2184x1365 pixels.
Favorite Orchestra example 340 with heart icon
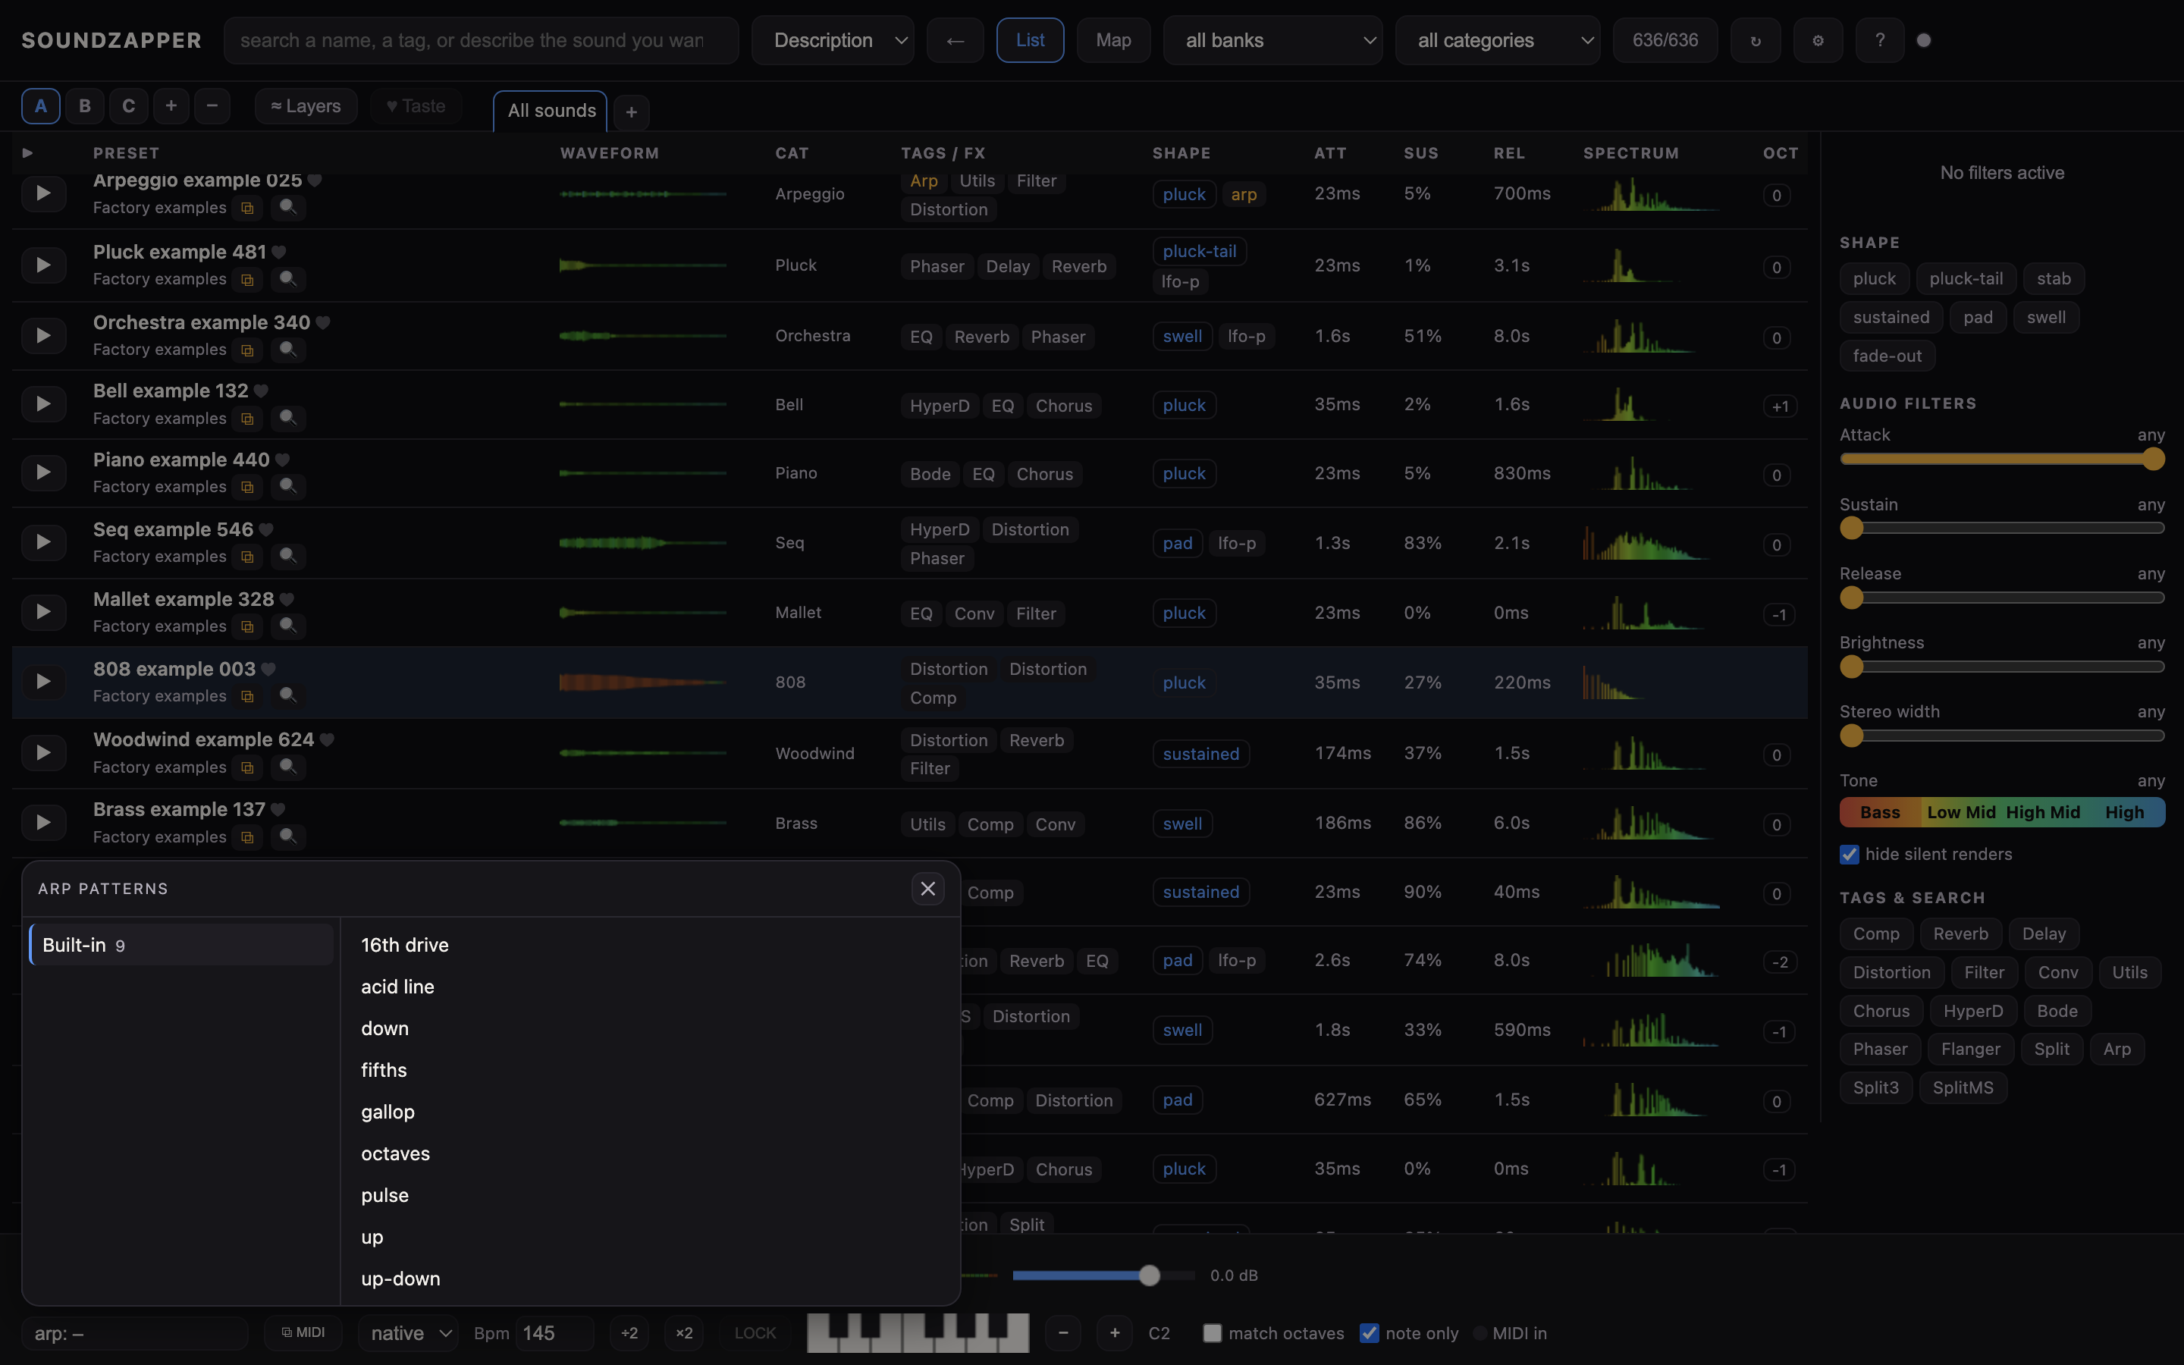point(323,322)
